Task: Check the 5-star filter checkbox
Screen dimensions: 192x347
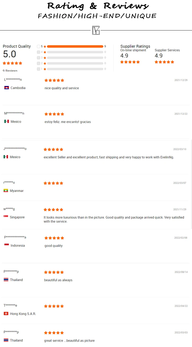Action: coord(38,46)
